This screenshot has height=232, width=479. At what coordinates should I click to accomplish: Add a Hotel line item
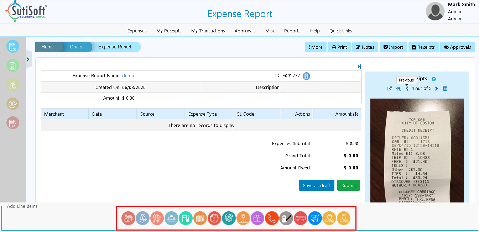pyautogui.click(x=200, y=218)
